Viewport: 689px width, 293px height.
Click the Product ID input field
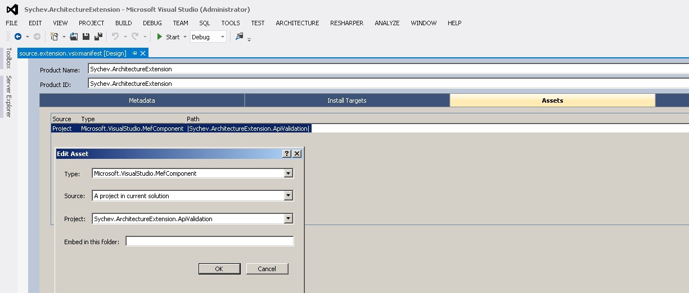tap(389, 84)
